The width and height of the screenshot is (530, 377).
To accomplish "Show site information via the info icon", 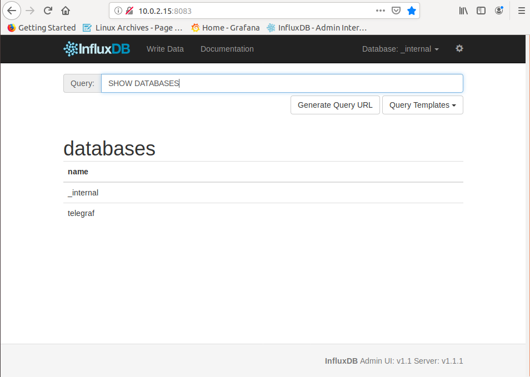I will [x=118, y=11].
